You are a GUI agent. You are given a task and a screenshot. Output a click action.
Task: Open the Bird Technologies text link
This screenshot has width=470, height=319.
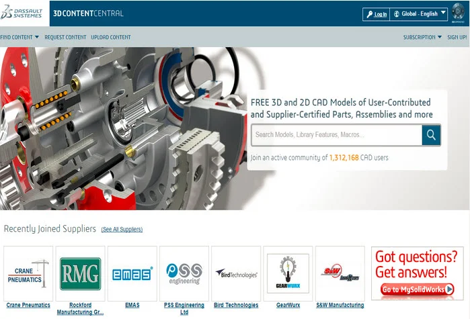pyautogui.click(x=236, y=305)
